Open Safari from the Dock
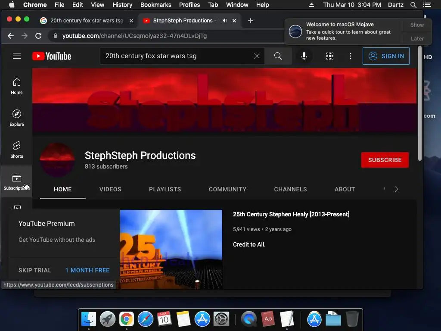441x331 pixels. (x=146, y=319)
